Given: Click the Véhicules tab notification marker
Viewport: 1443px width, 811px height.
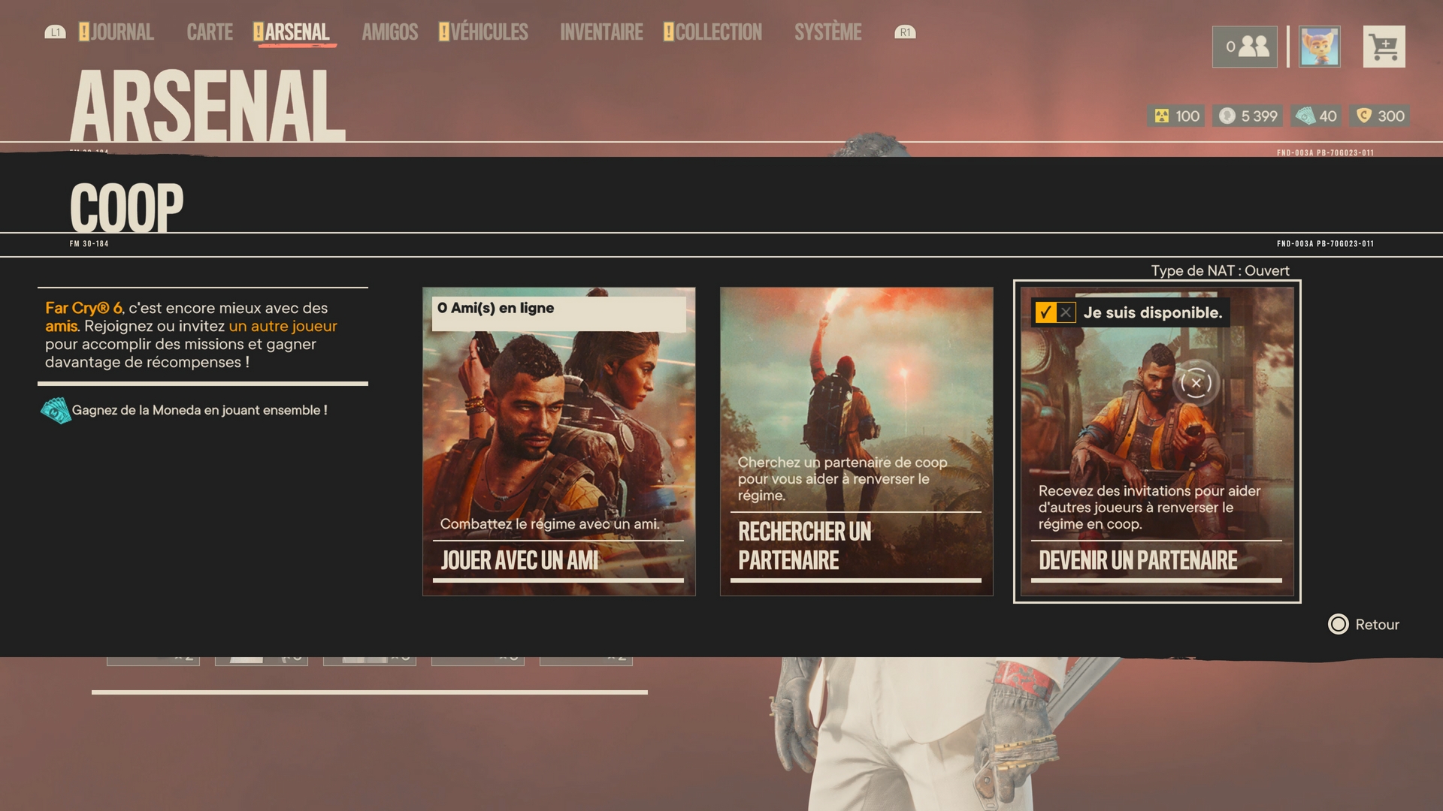Looking at the screenshot, I should point(443,32).
